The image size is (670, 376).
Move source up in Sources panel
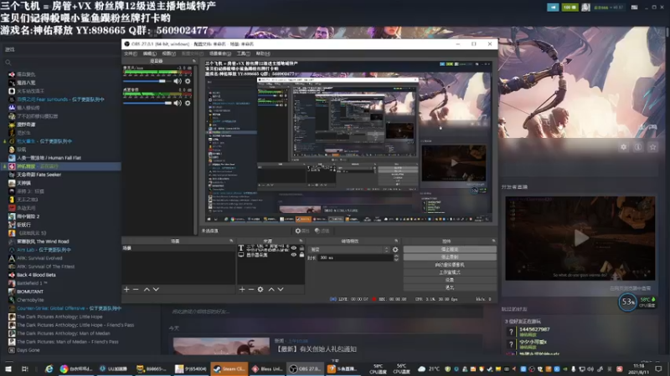[x=271, y=289]
